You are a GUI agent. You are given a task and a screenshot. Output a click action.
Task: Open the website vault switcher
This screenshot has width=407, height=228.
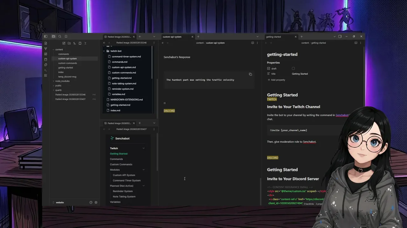pyautogui.click(x=58, y=202)
